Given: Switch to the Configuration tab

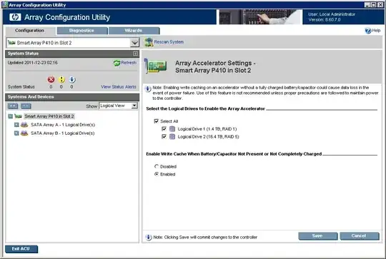Looking at the screenshot, I should 29,31.
